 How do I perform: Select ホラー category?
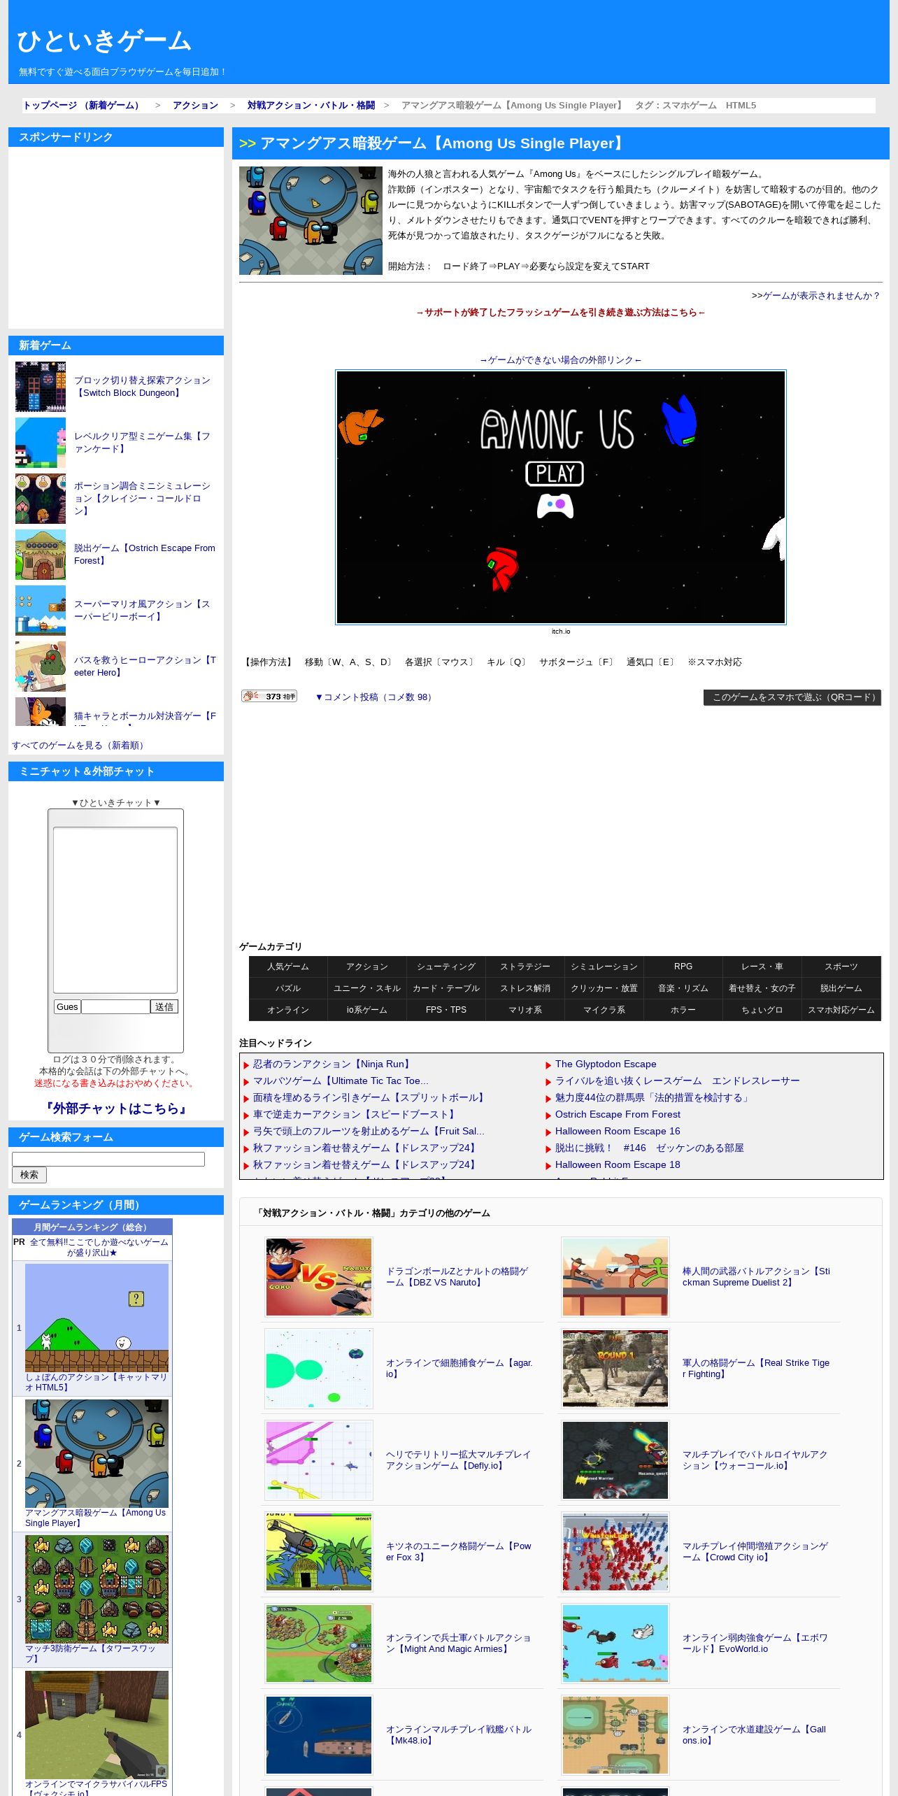pos(683,1010)
